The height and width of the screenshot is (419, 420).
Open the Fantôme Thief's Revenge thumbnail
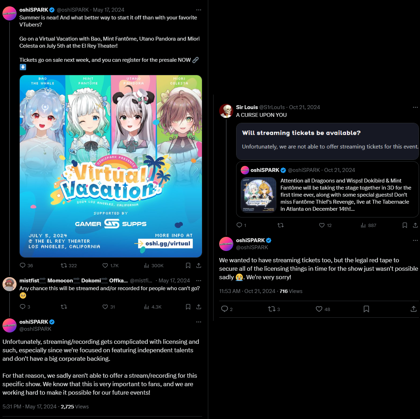pos(258,195)
